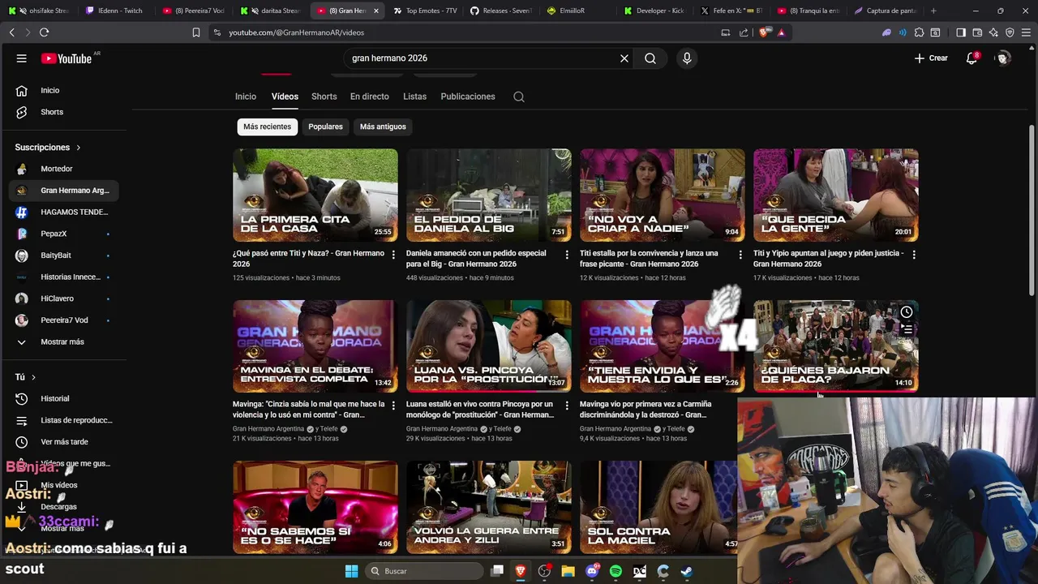Open a new browser tab with plus
This screenshot has width=1038, height=584.
pos(933,11)
